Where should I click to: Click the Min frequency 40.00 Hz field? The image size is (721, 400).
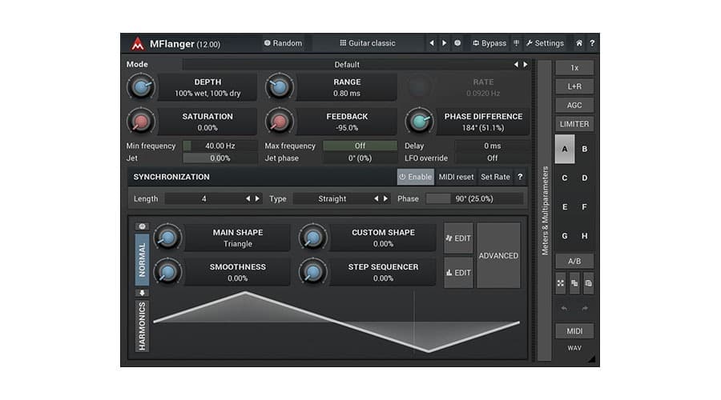point(220,146)
